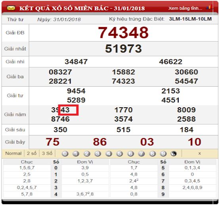The width and height of the screenshot is (220, 205).
Task: Select the digit 8 filter ball
Action: [x=152, y=153]
